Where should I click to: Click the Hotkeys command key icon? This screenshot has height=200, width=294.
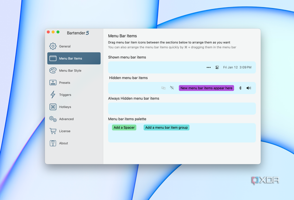tap(53, 107)
